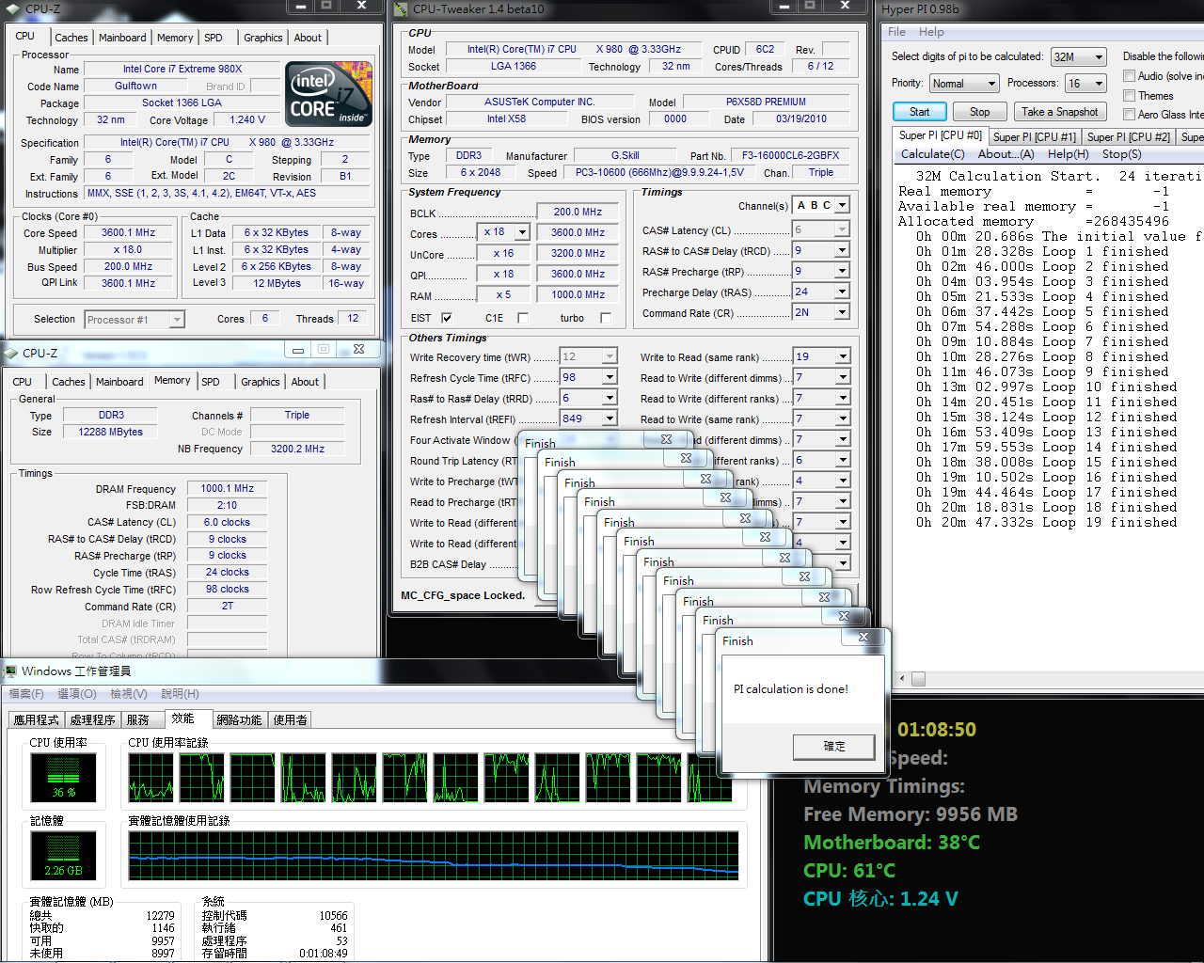Click the 記憶體 2.26 GB meter
This screenshot has width=1204, height=963.
point(64,855)
